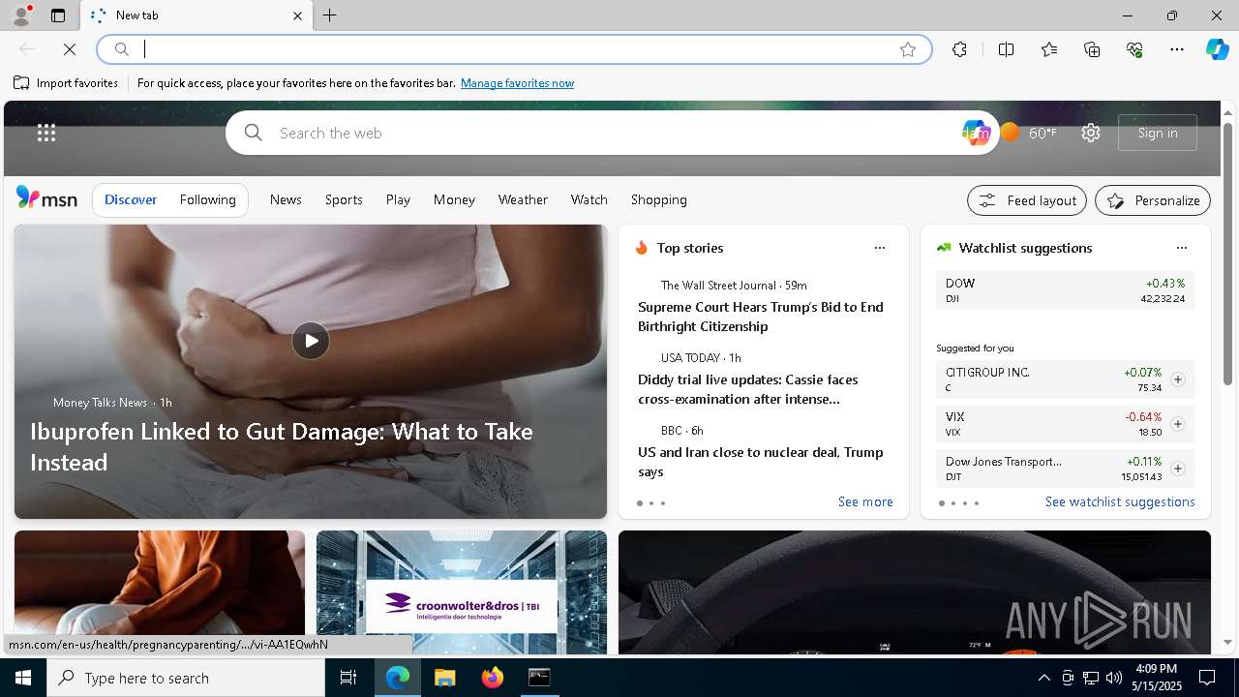Click Import favorites
Viewport: 1239px width, 697px height.
[66, 83]
